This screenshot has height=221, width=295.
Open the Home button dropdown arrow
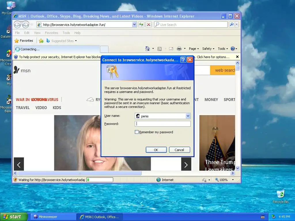(x=153, y=49)
